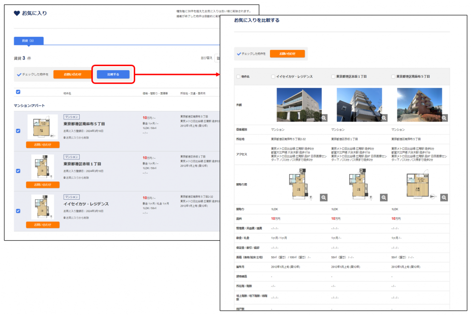The height and width of the screenshot is (315, 471).
Task: Tick the 物件名 select-all checkbox in comparison table
Action: tap(238, 77)
